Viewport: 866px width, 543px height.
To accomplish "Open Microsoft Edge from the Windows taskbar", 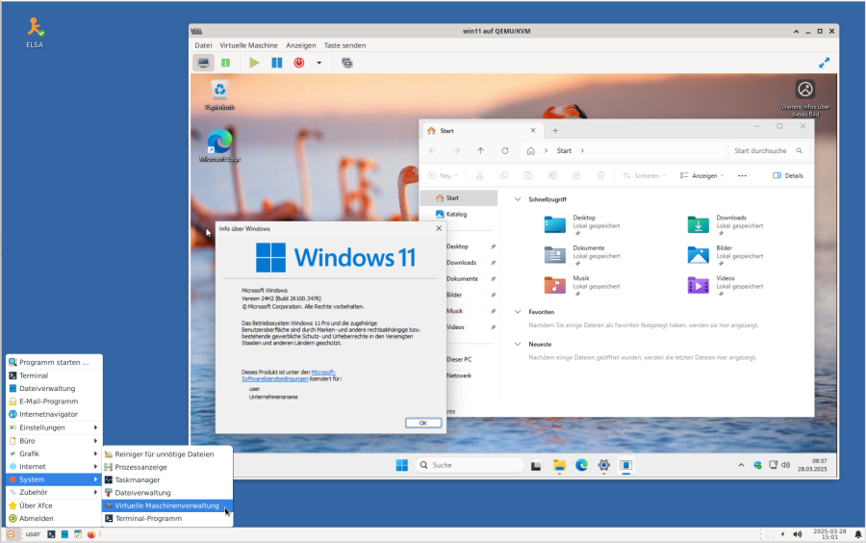I will (581, 465).
